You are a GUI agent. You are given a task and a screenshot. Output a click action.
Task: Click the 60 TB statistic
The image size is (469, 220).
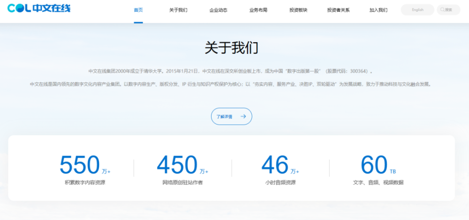(378, 165)
